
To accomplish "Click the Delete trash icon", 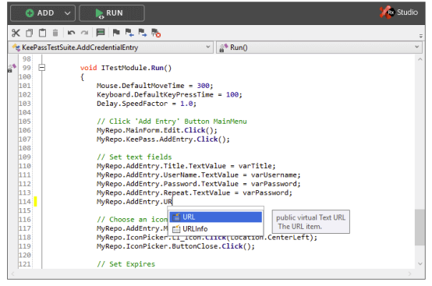I will (x=55, y=33).
